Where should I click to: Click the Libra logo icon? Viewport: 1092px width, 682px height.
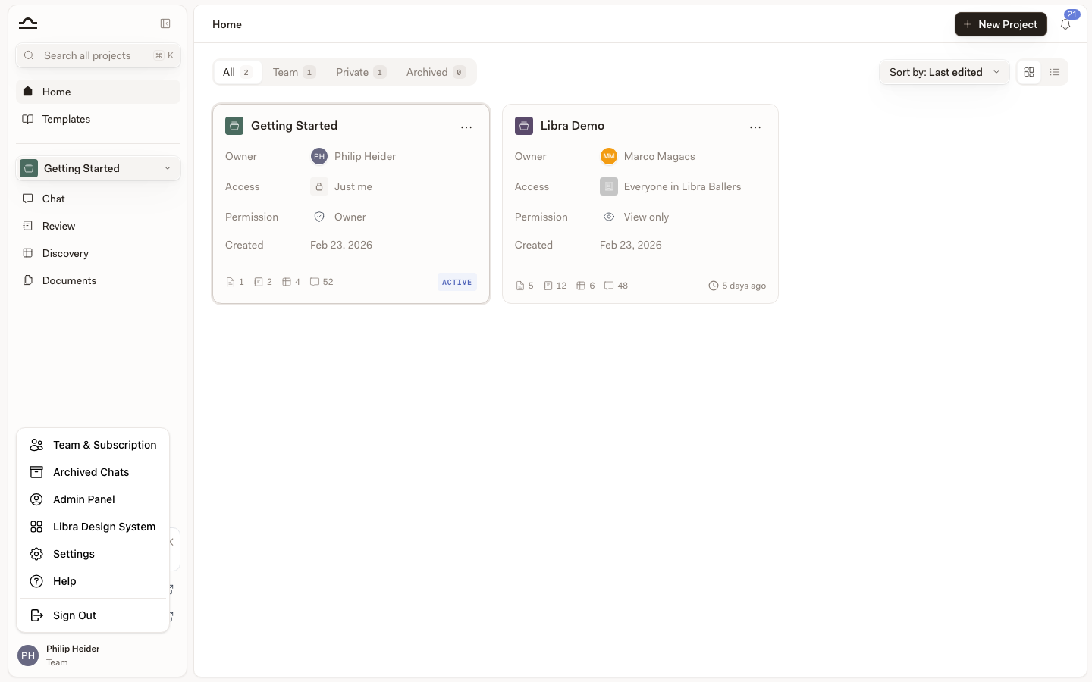tap(28, 23)
